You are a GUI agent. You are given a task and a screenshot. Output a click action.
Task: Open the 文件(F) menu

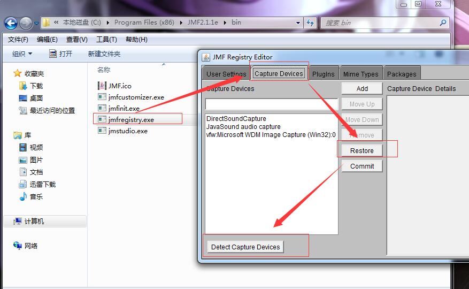[18, 40]
